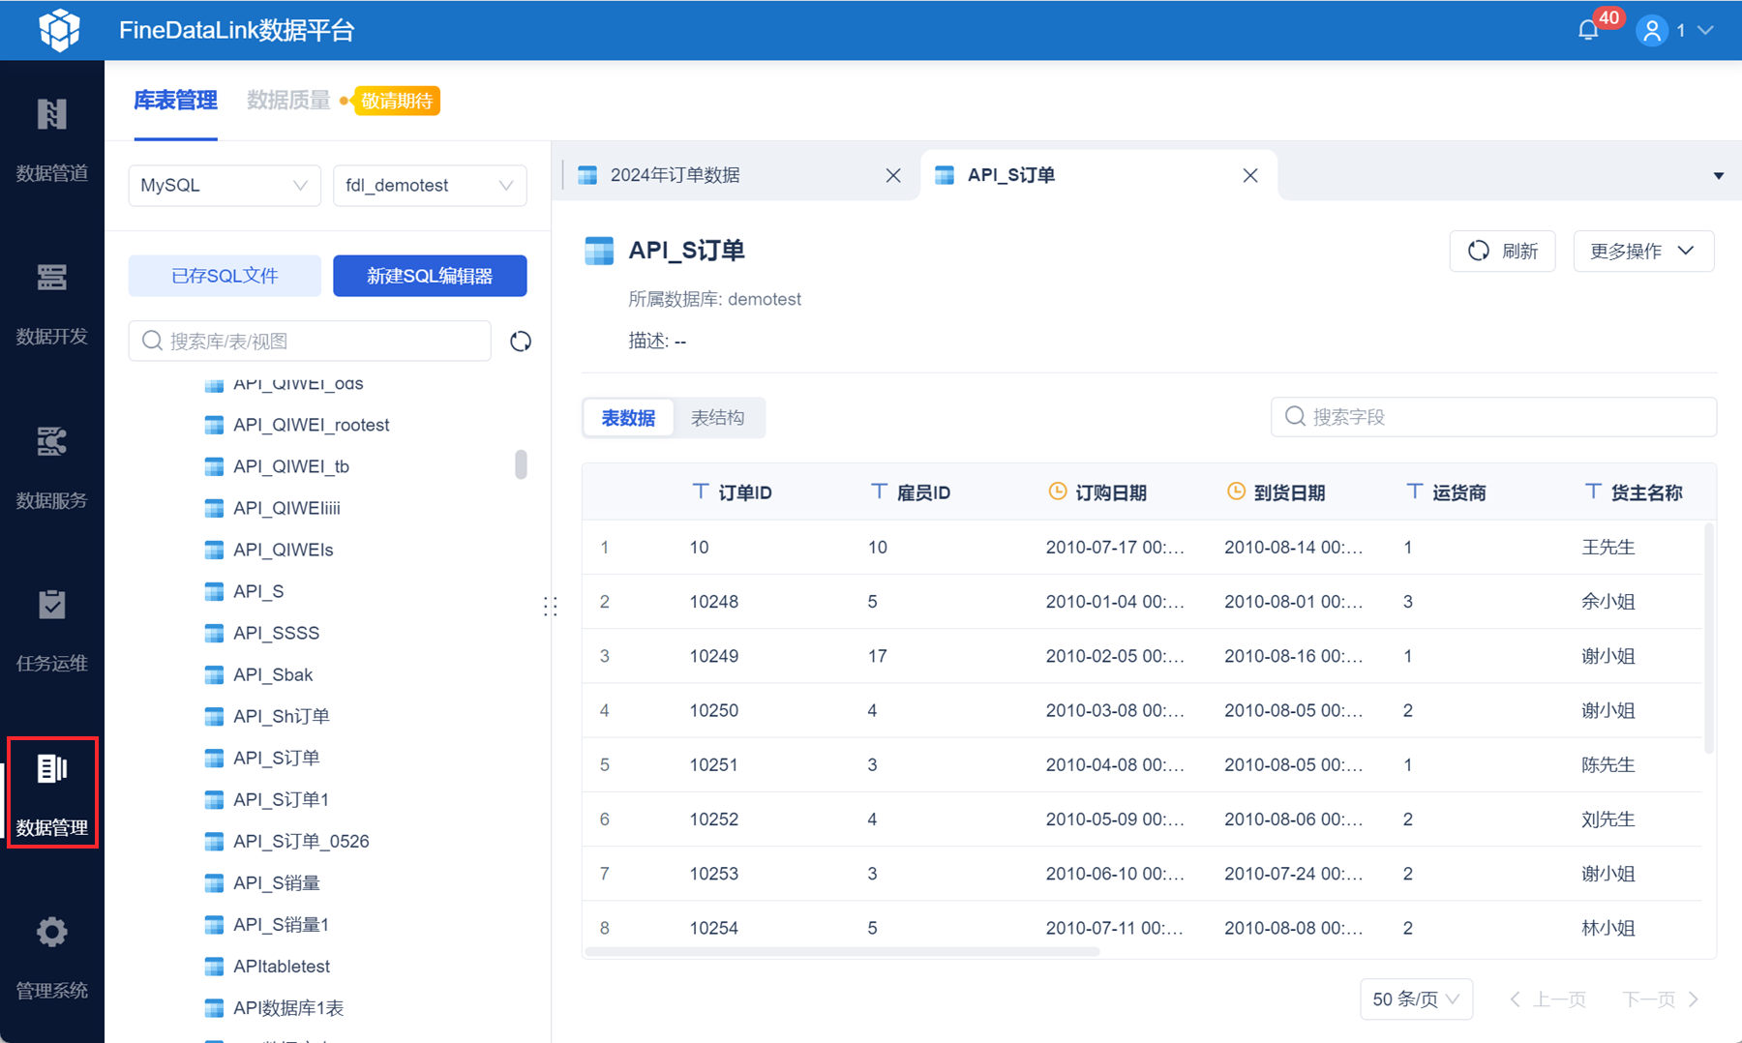
Task: Show the 表数据 view
Action: [x=629, y=418]
